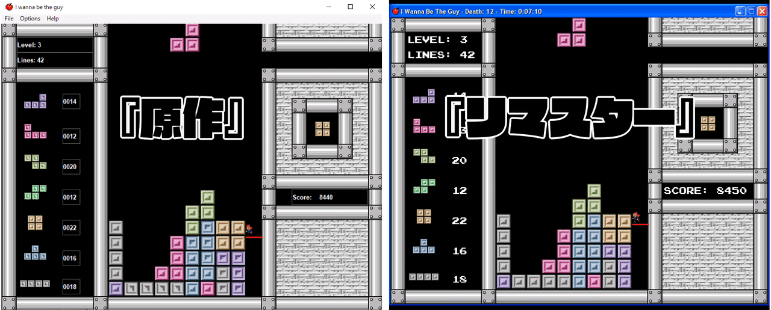Image resolution: width=771 pixels, height=310 pixels.
Task: Click the apple icon in left title bar
Action: click(x=9, y=7)
